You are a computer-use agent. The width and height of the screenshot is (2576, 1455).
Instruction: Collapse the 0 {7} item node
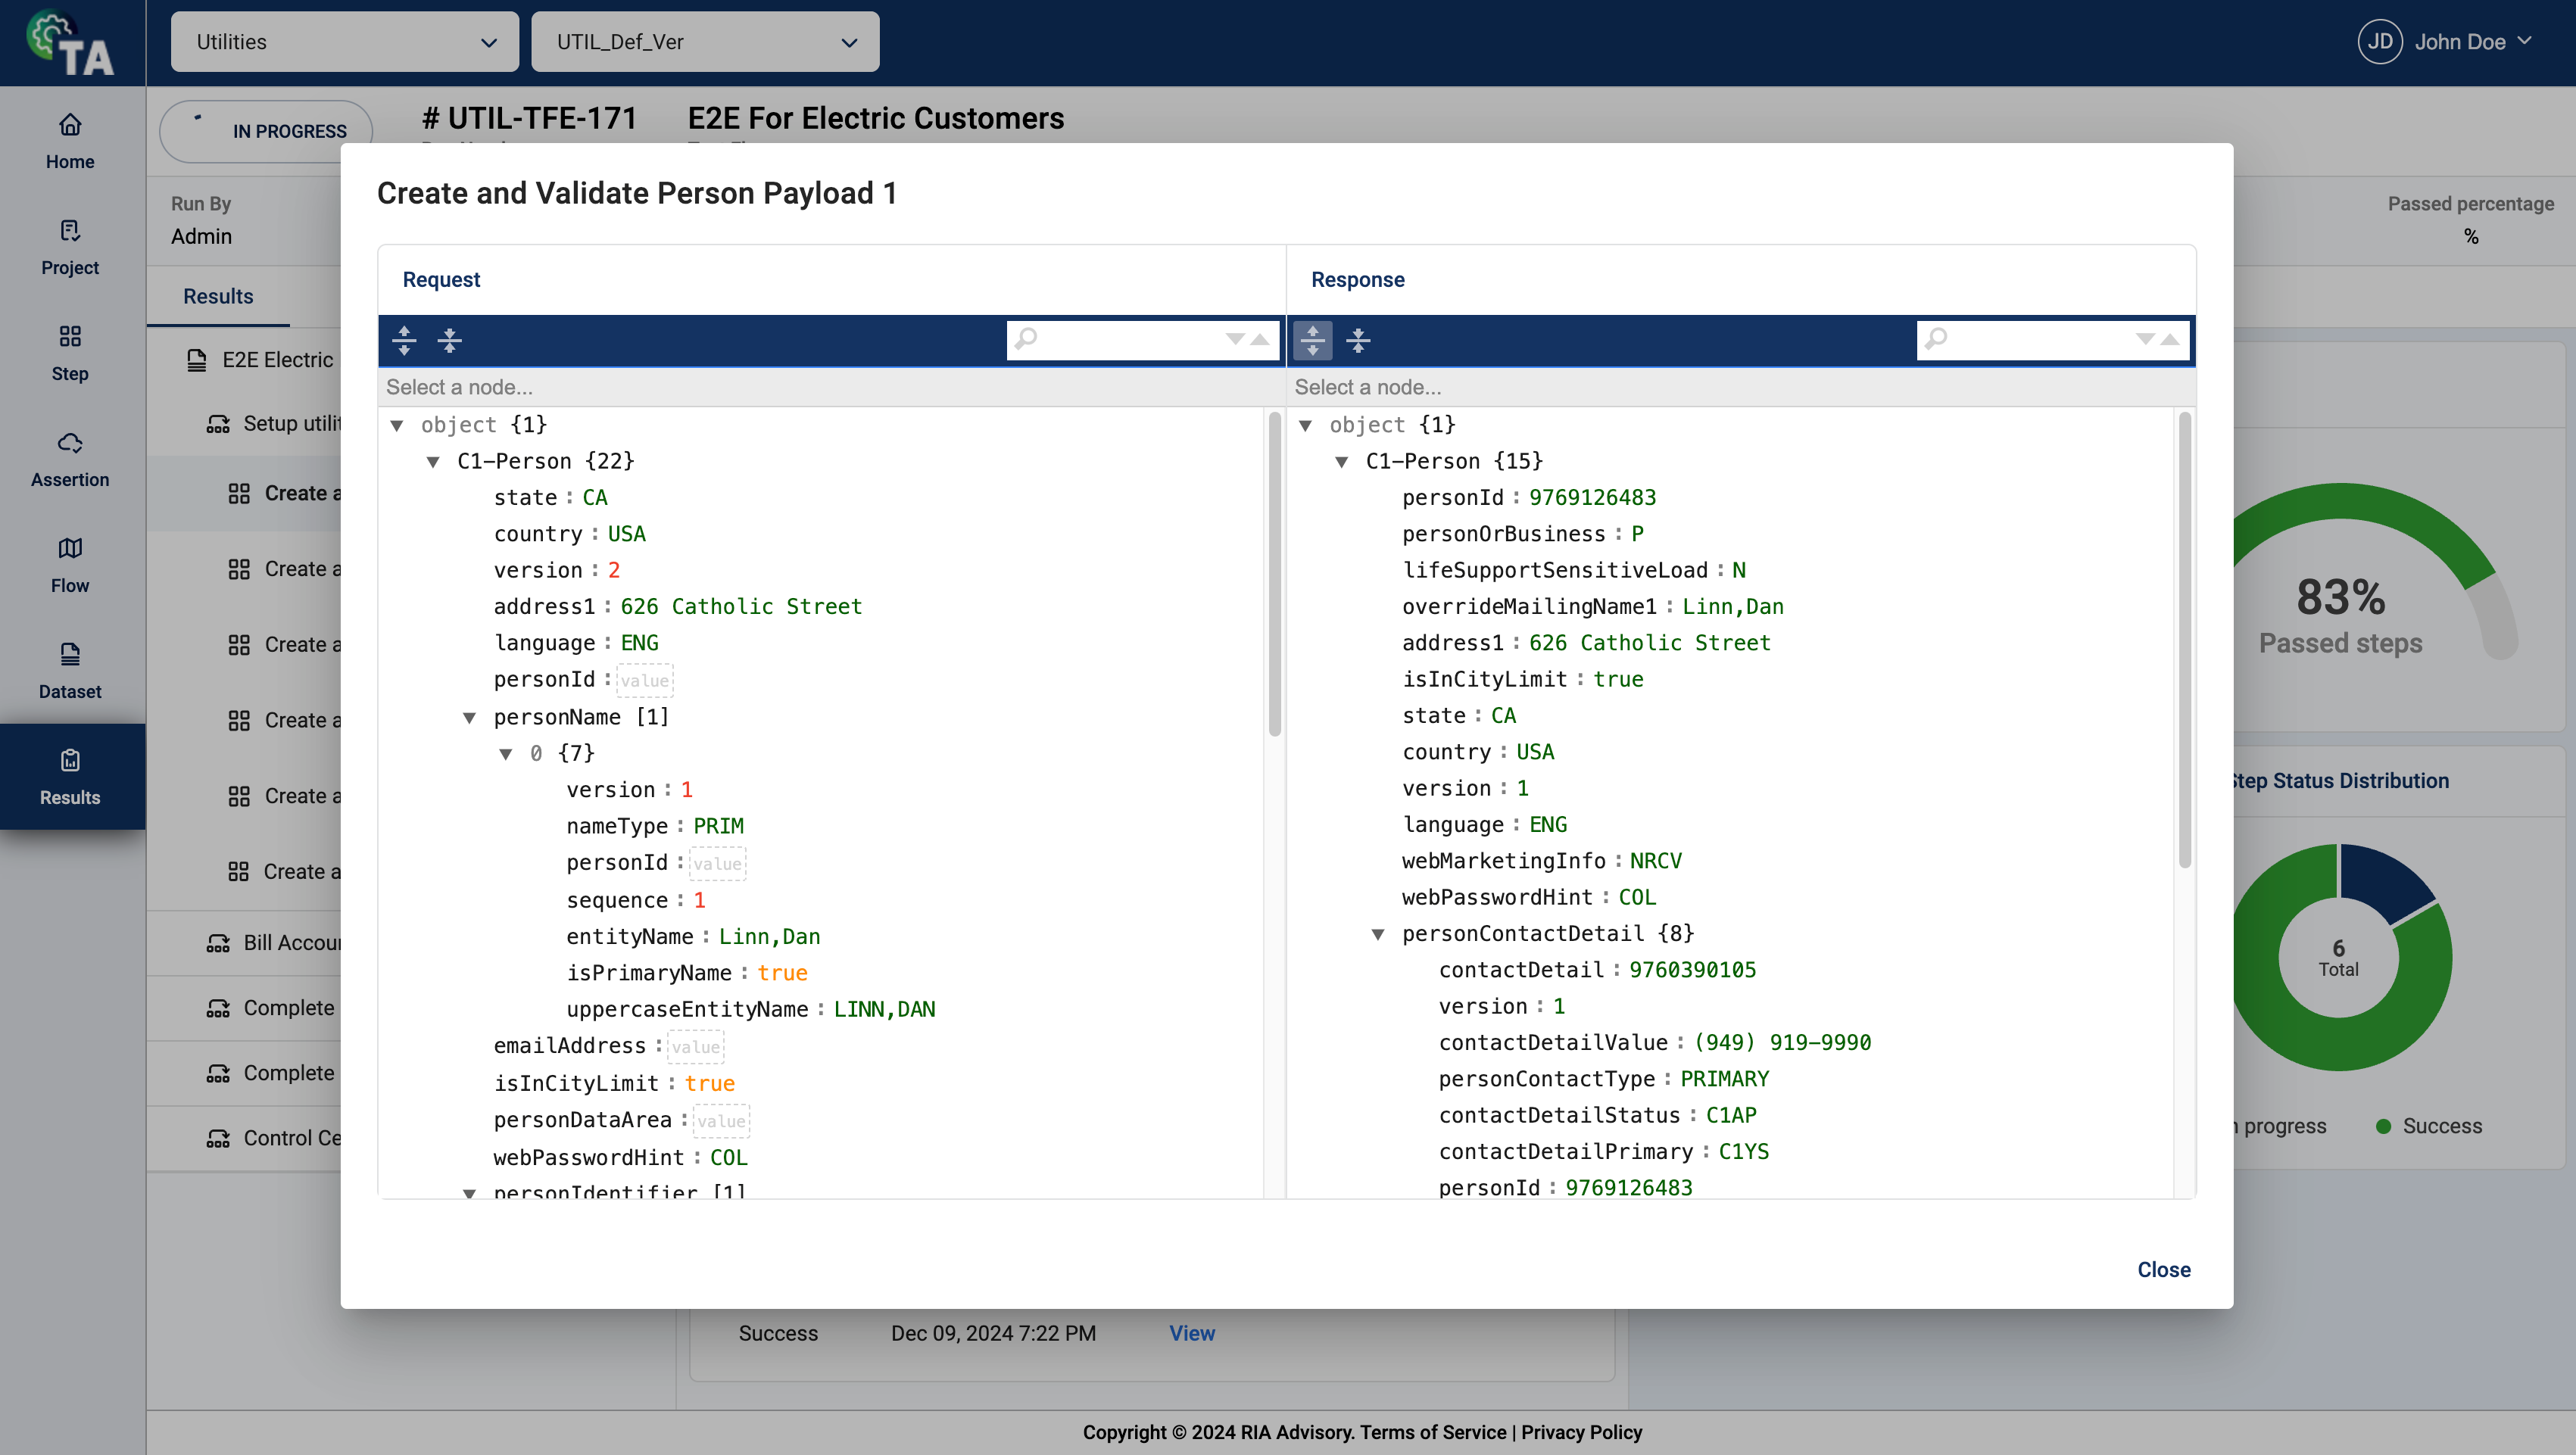[x=506, y=753]
